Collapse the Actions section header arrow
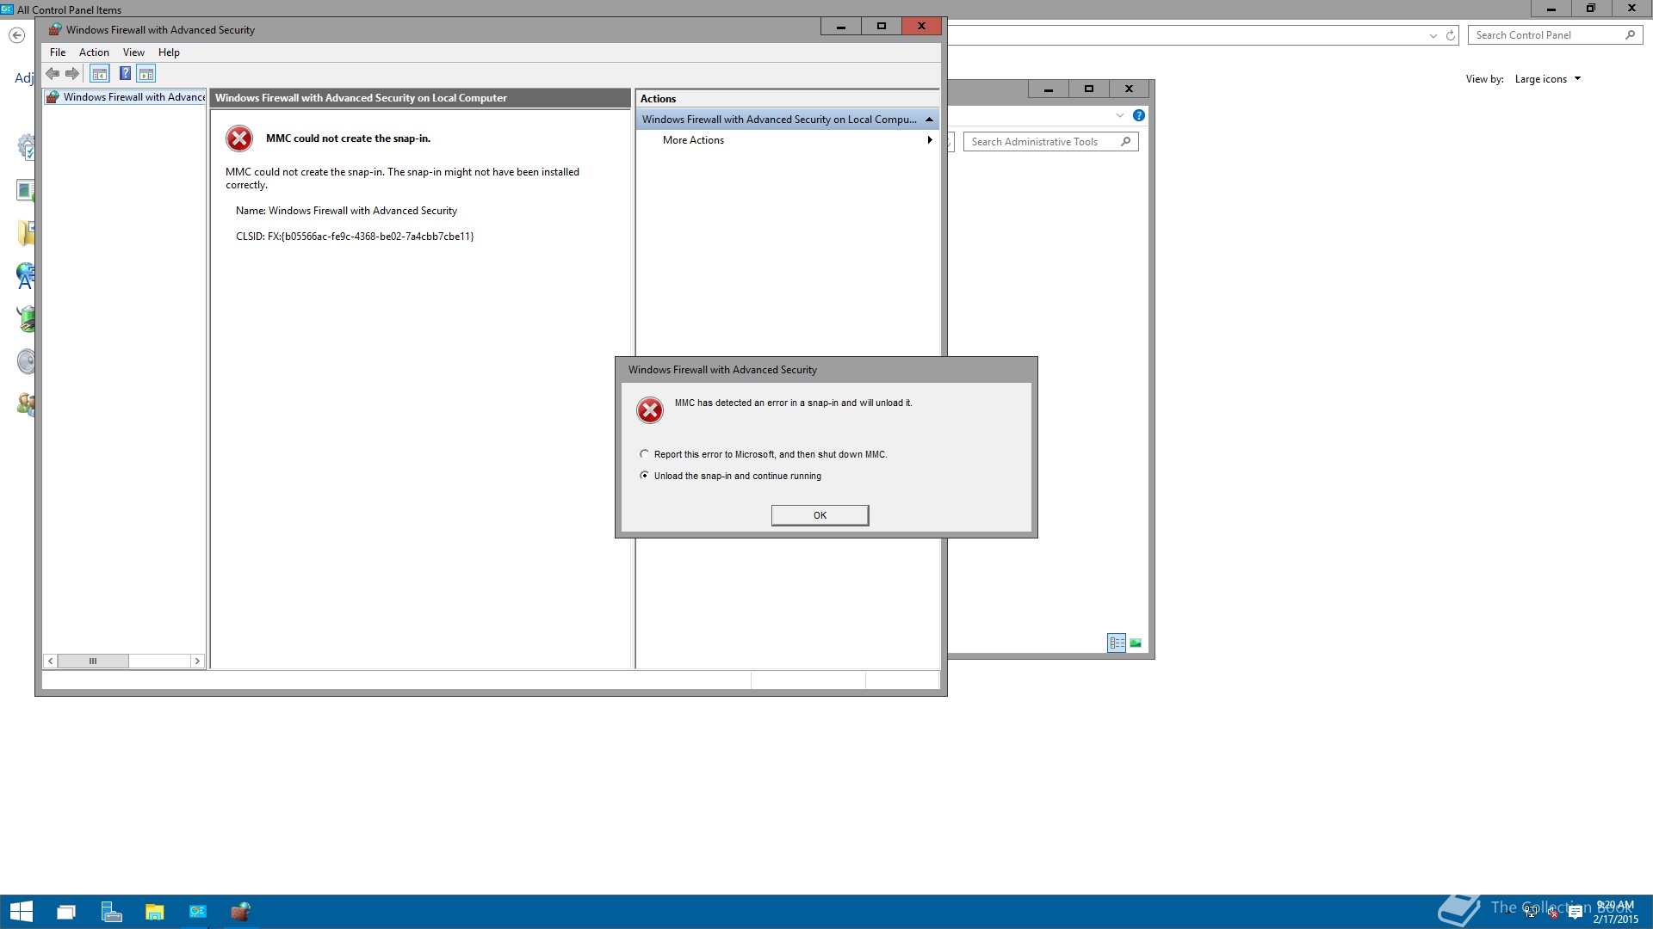 pos(929,120)
